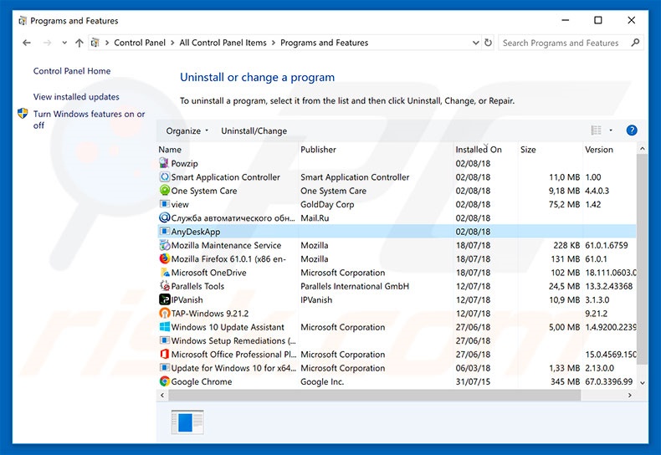Click the One System Care green icon
The width and height of the screenshot is (661, 455).
click(x=164, y=191)
